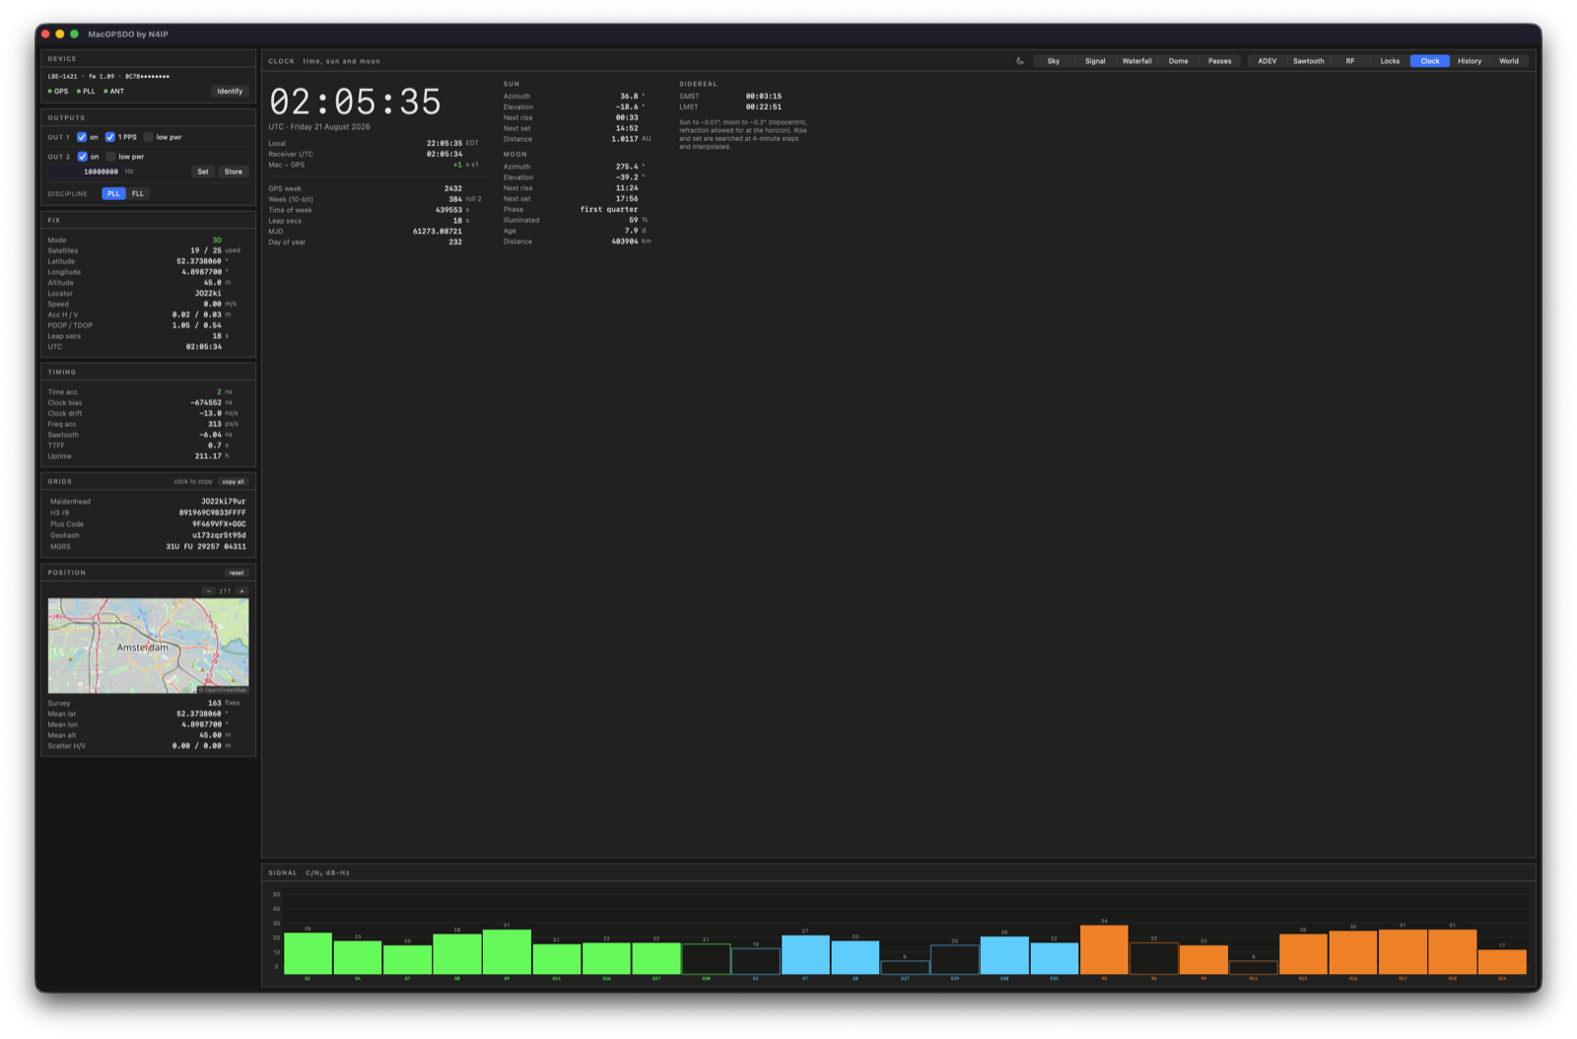Click the Locator value JO22ki
The width and height of the screenshot is (1577, 1039).
pos(208,294)
